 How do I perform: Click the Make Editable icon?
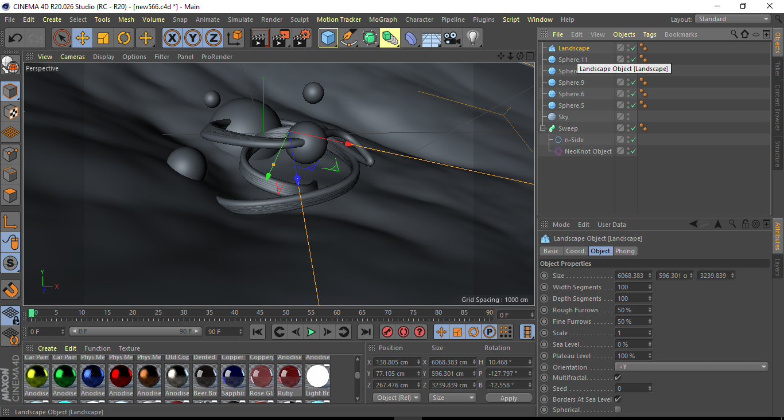pos(10,66)
